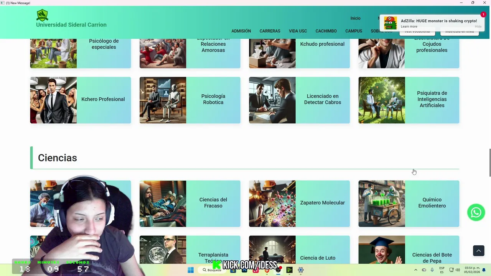The width and height of the screenshot is (491, 276).
Task: Click the AdZilla monster notification icon
Action: click(390, 23)
